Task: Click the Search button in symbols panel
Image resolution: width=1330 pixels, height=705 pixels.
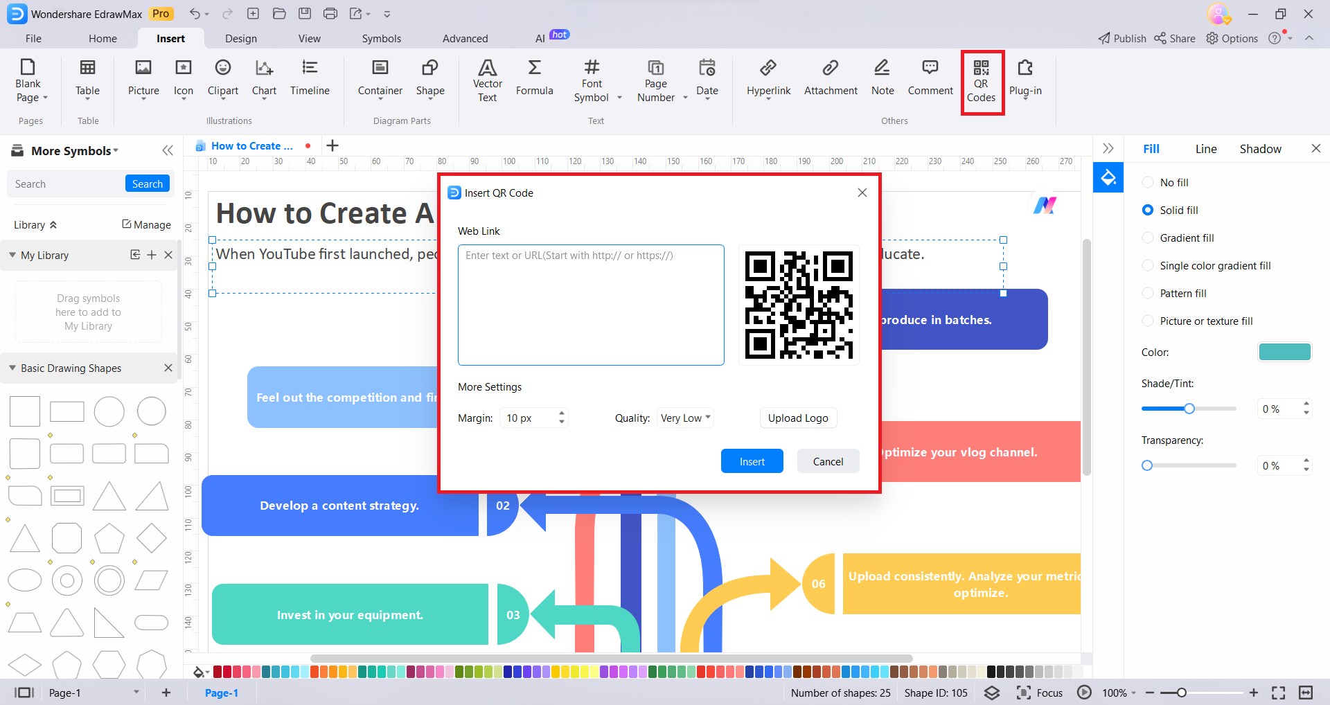Action: [x=148, y=184]
